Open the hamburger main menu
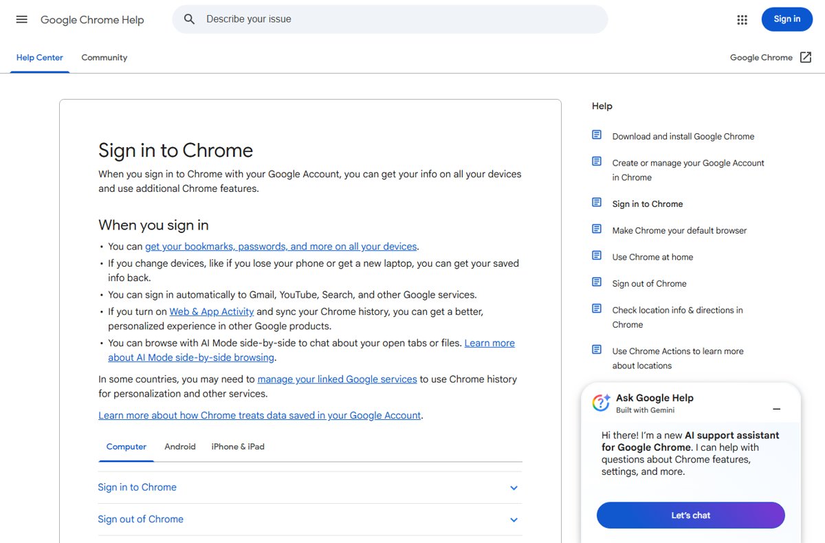This screenshot has width=825, height=543. (22, 19)
